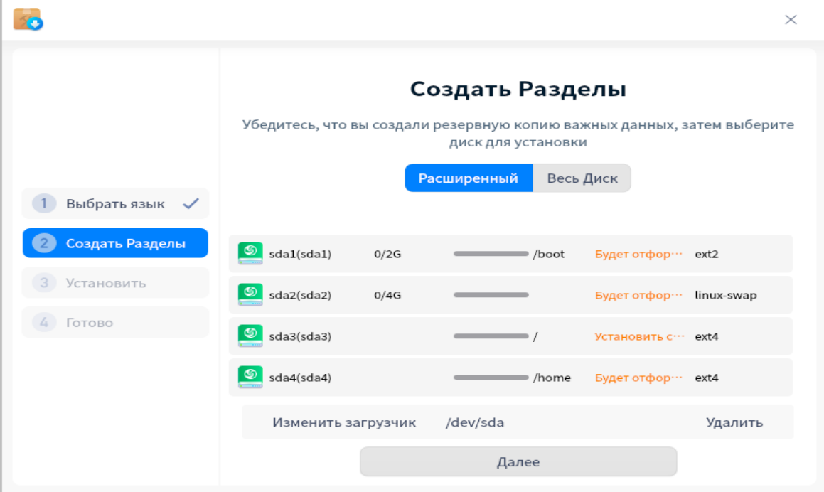The width and height of the screenshot is (824, 492).
Task: Switch to Расширенный partitioning mode
Action: click(x=468, y=178)
